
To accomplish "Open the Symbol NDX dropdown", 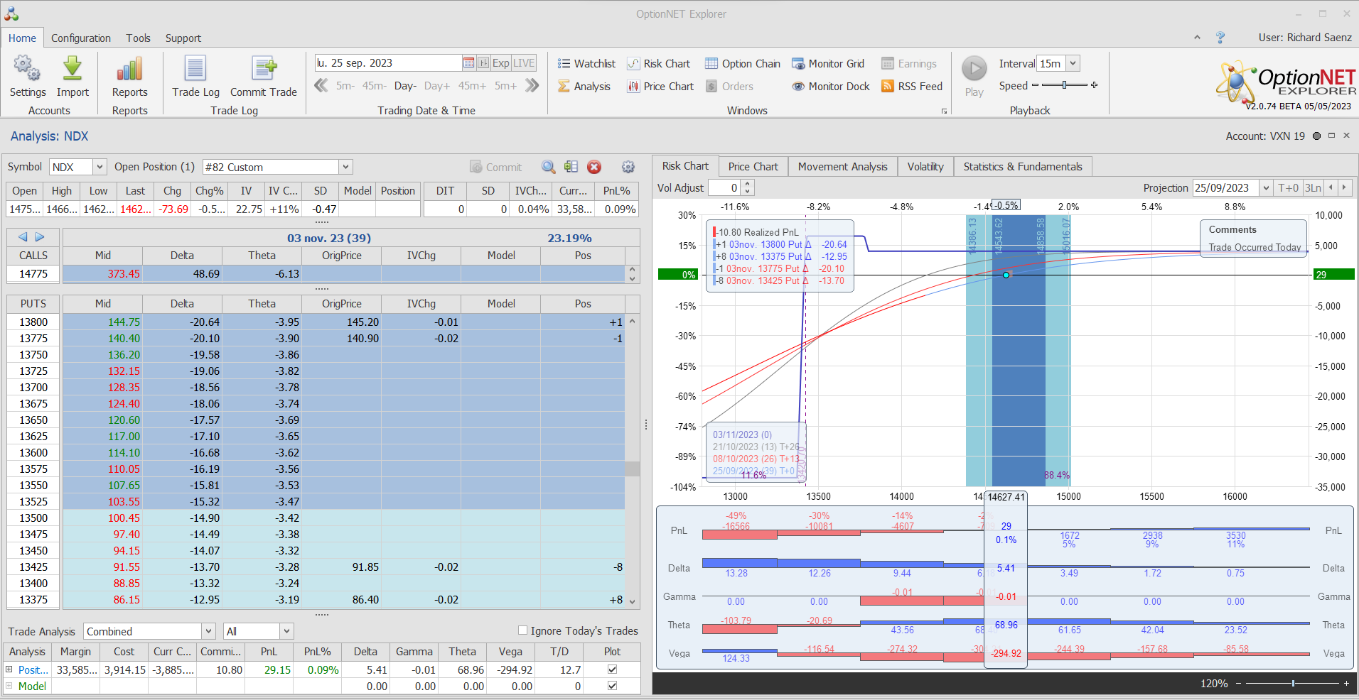I will tap(100, 167).
